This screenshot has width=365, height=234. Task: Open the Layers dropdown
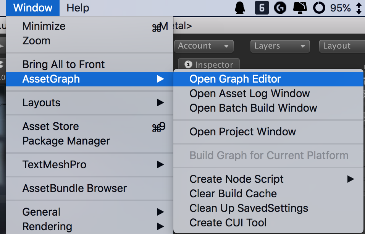point(280,46)
